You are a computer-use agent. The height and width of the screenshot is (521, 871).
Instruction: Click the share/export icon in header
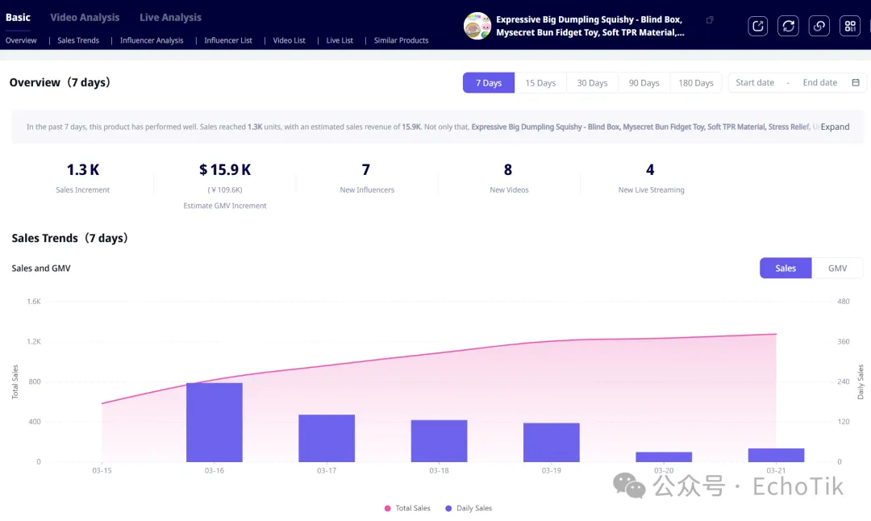[757, 26]
